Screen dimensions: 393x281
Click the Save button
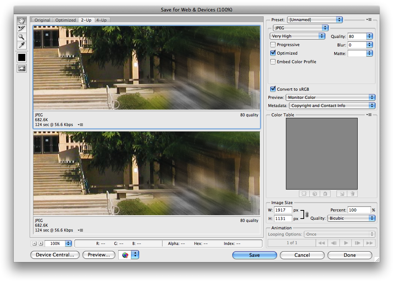[x=254, y=255]
